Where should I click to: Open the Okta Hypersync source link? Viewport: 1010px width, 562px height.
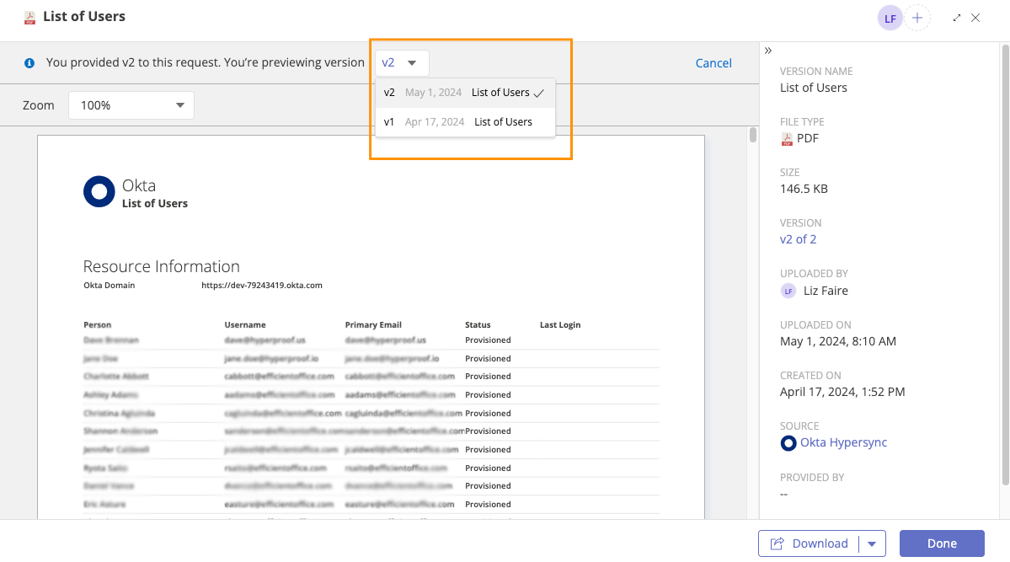click(x=843, y=442)
